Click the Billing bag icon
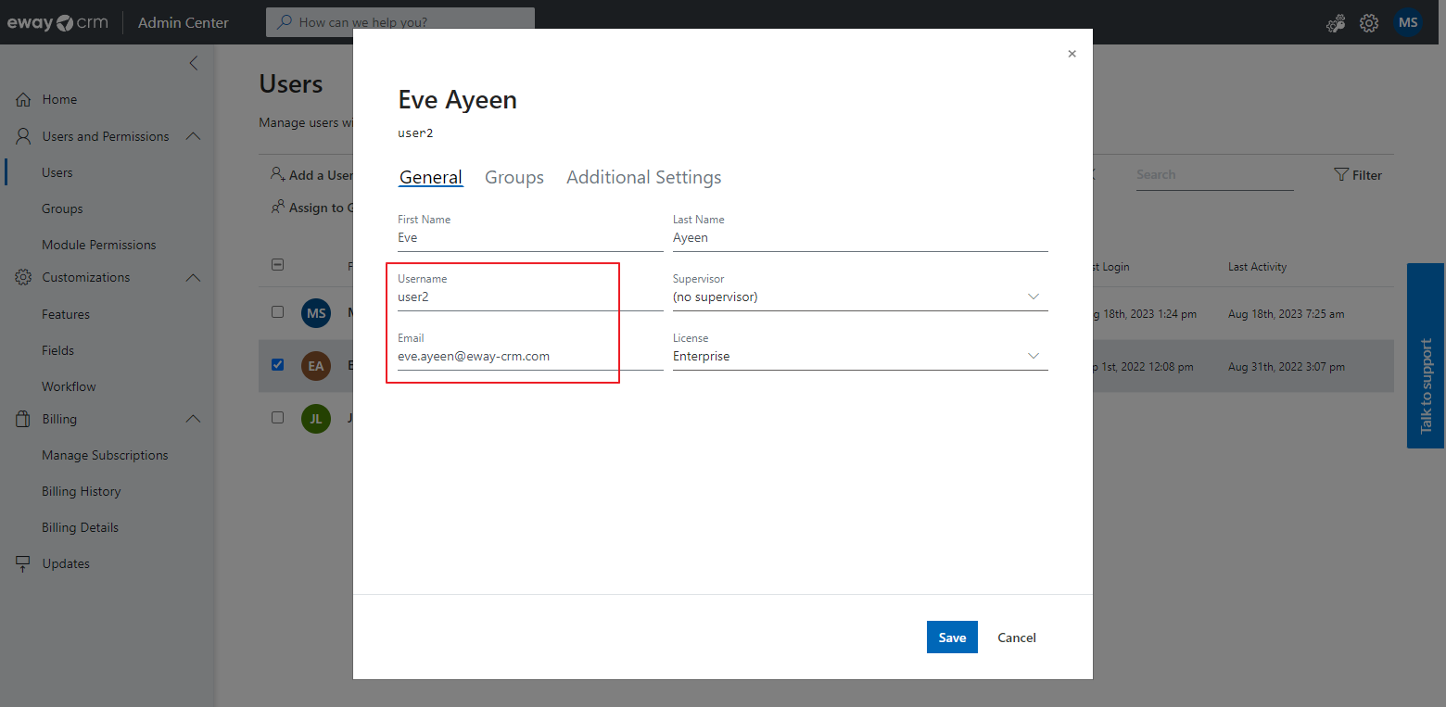The width and height of the screenshot is (1446, 707). tap(24, 419)
